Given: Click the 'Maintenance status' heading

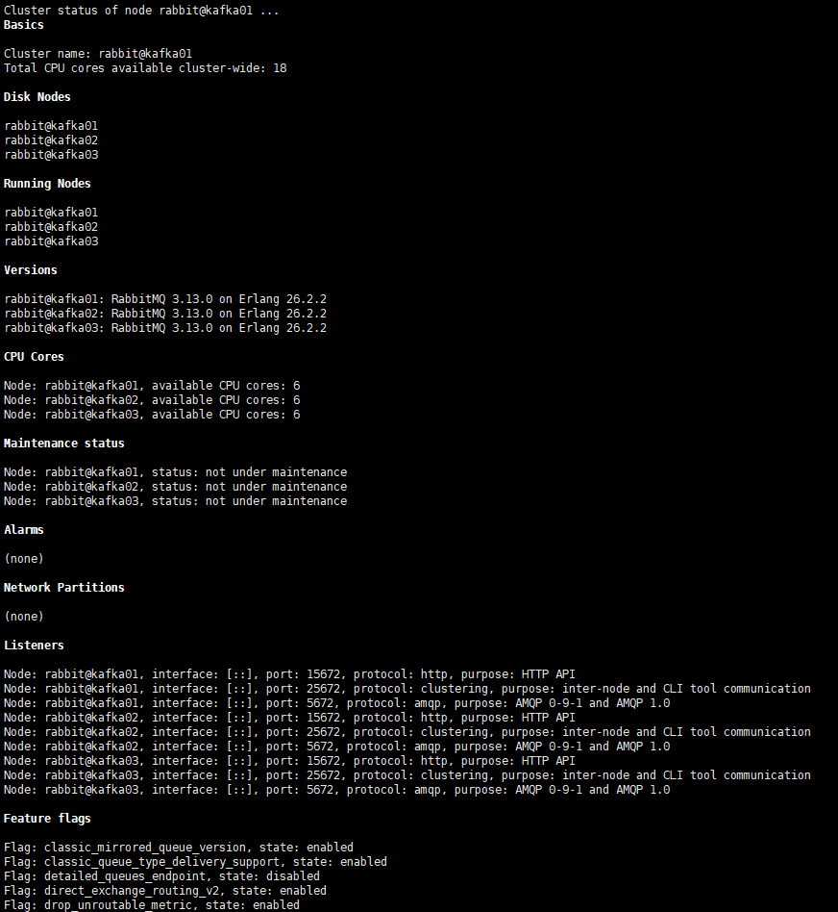Looking at the screenshot, I should point(64,443).
